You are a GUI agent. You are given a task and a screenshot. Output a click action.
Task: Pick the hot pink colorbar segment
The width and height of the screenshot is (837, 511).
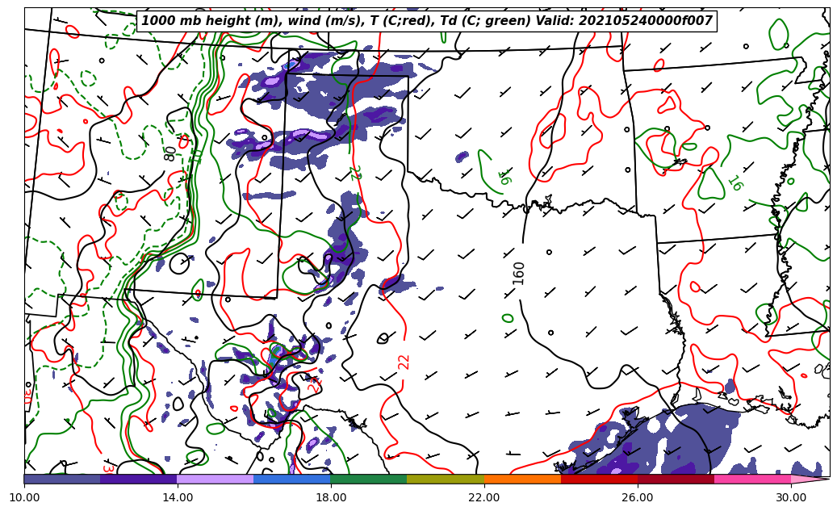(751, 479)
